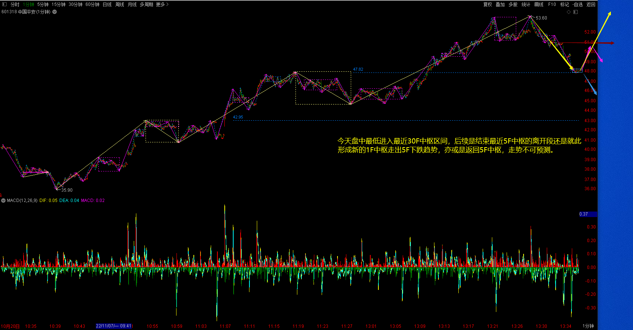Screen dimensions: 633x330
Task: Click the 36.00 price axis label
Action: pyautogui.click(x=590, y=188)
